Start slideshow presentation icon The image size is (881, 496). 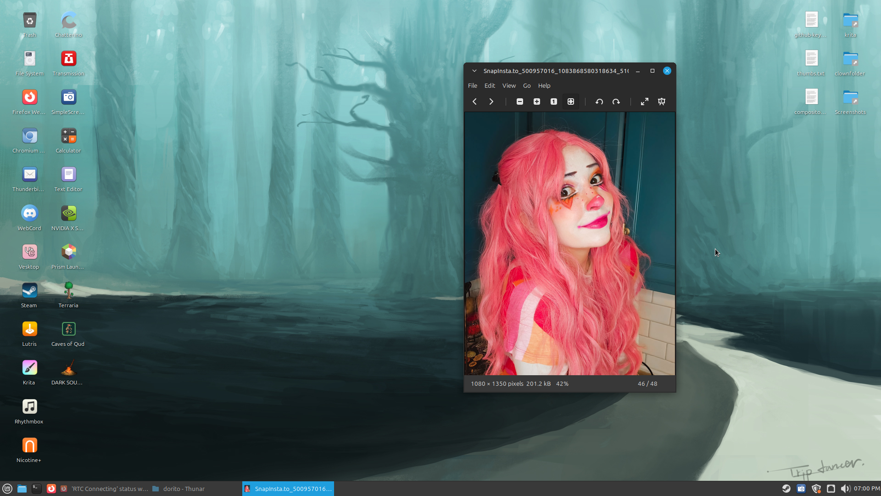point(662,101)
